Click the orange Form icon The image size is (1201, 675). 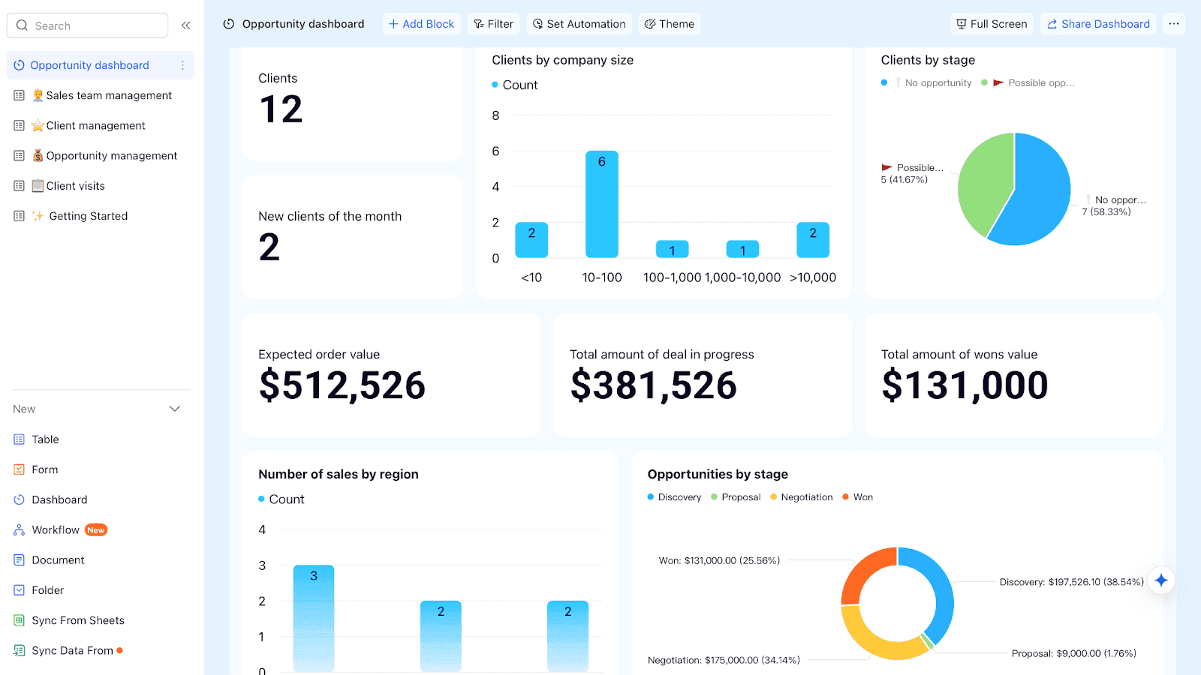click(x=20, y=469)
